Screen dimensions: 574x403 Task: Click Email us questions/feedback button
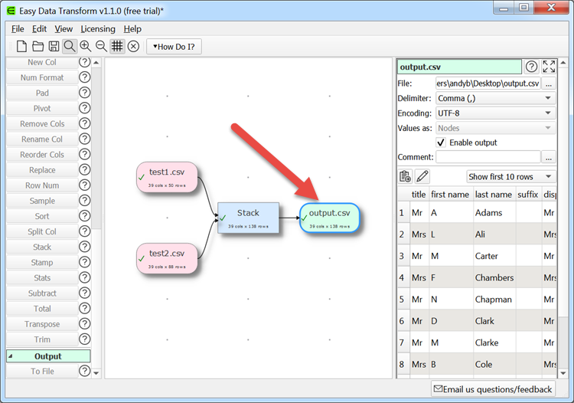(x=493, y=389)
